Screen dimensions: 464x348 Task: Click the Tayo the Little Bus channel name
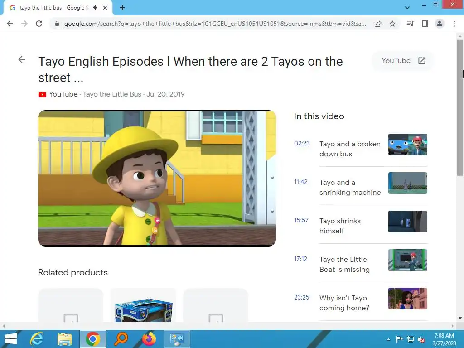click(112, 94)
